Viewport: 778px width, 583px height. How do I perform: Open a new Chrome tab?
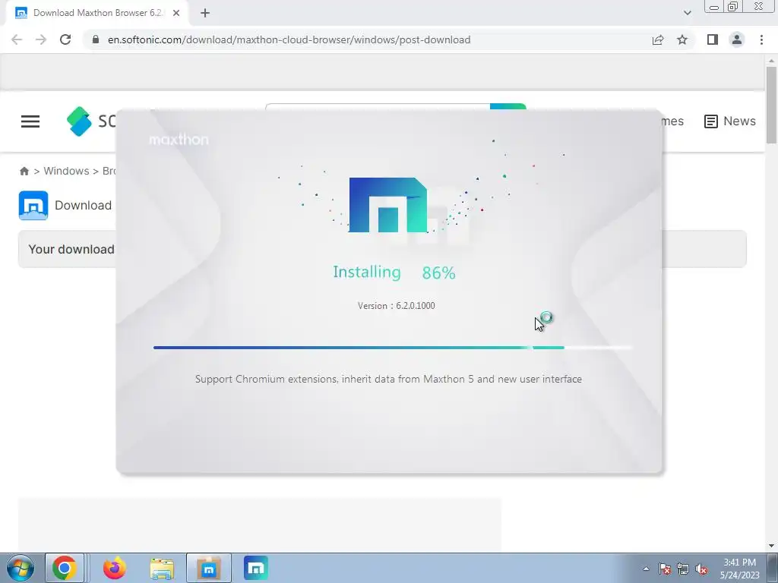point(205,14)
